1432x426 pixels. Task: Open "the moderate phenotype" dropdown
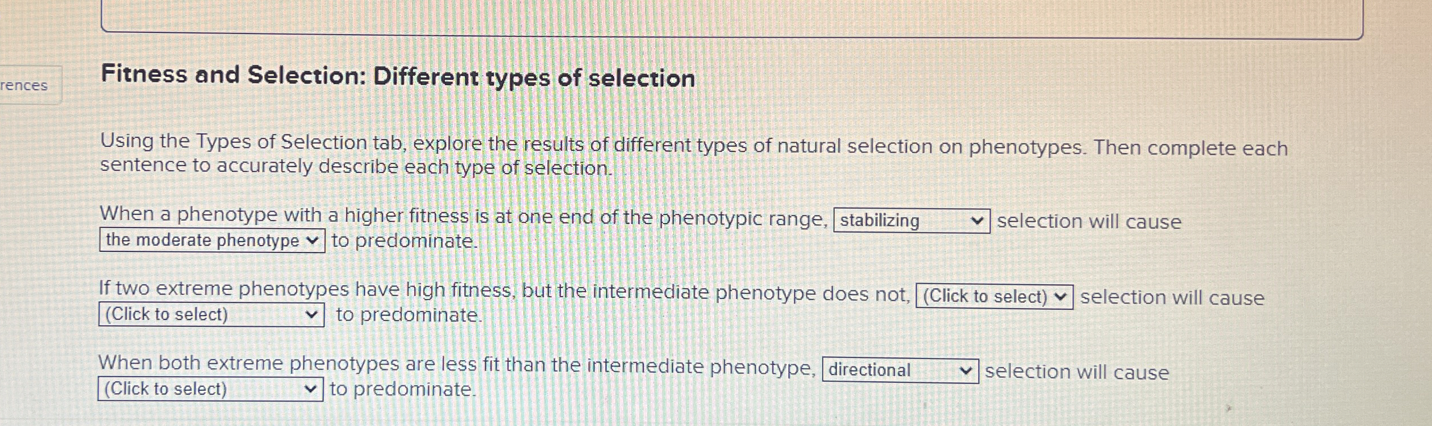click(x=212, y=241)
